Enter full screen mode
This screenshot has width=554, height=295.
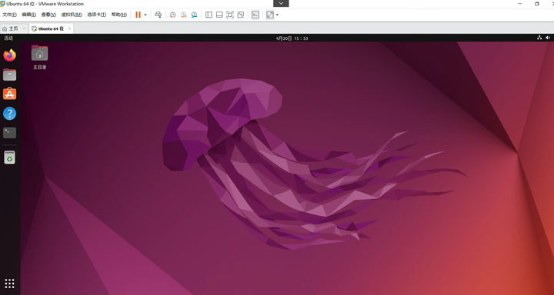tap(230, 15)
